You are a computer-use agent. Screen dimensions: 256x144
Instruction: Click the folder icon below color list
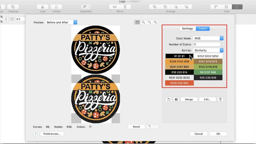169,99
